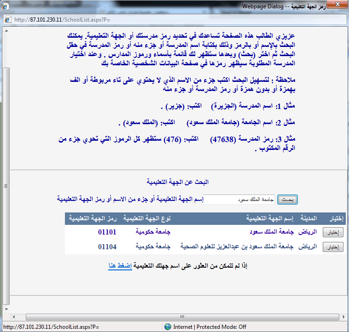Select the row 01104 إختيار button
Viewport: 349px width, 332px height.
click(x=333, y=247)
